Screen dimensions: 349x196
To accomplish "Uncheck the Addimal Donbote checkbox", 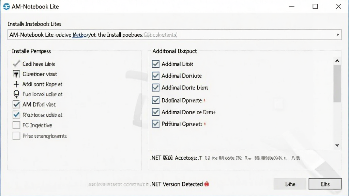I will click(155, 76).
